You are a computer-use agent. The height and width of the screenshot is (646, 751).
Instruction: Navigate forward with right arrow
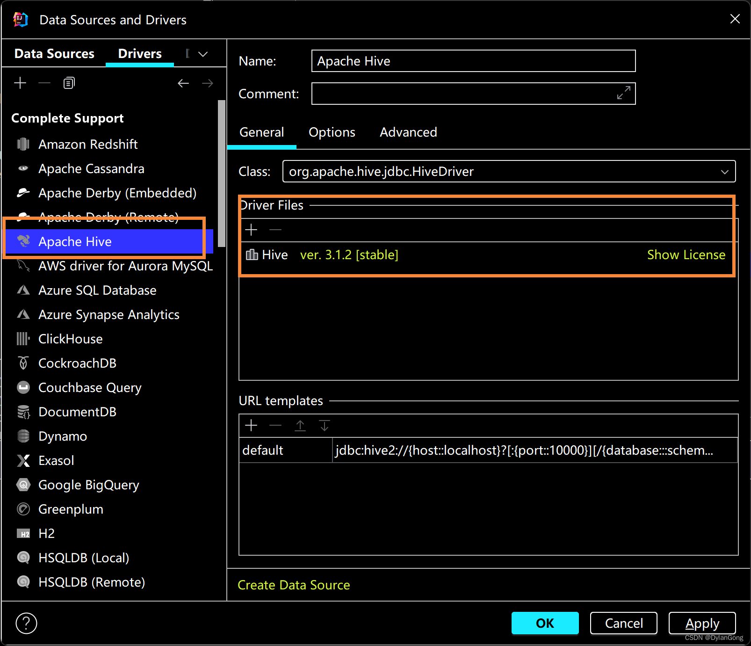208,83
